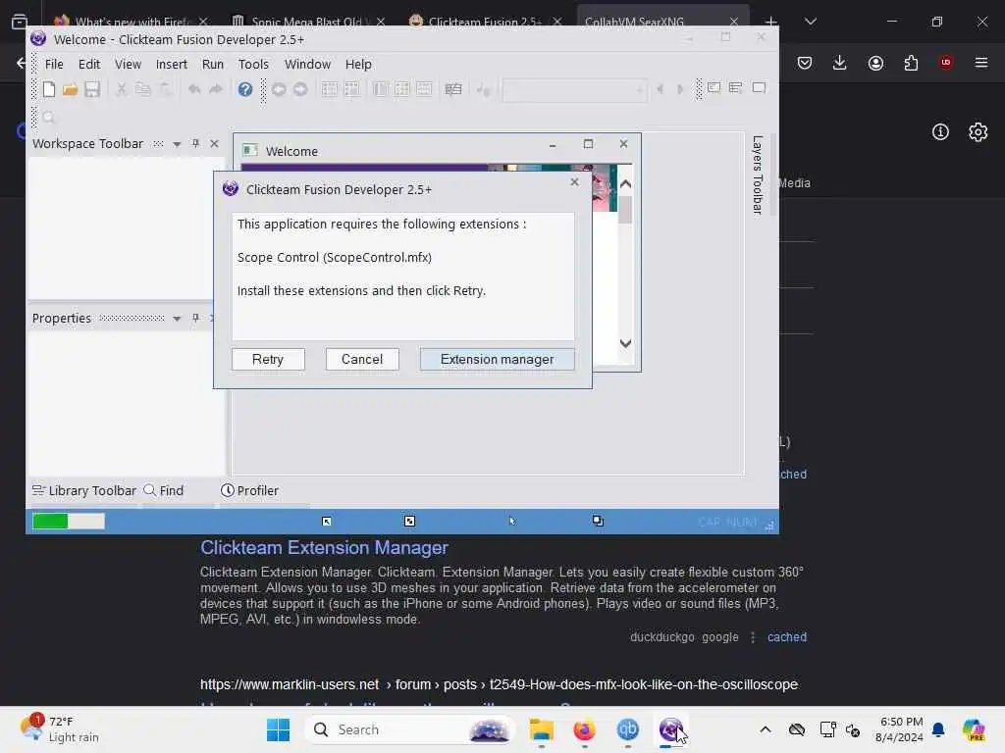Switch to the Profiler tab
Screen dimensions: 1005x753
tap(250, 490)
